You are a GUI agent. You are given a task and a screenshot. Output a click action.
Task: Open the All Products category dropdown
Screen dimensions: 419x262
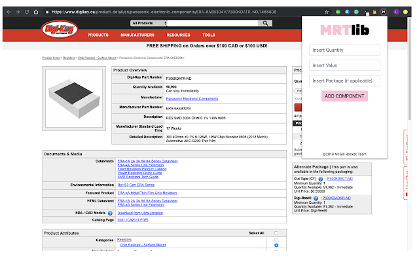[149, 24]
